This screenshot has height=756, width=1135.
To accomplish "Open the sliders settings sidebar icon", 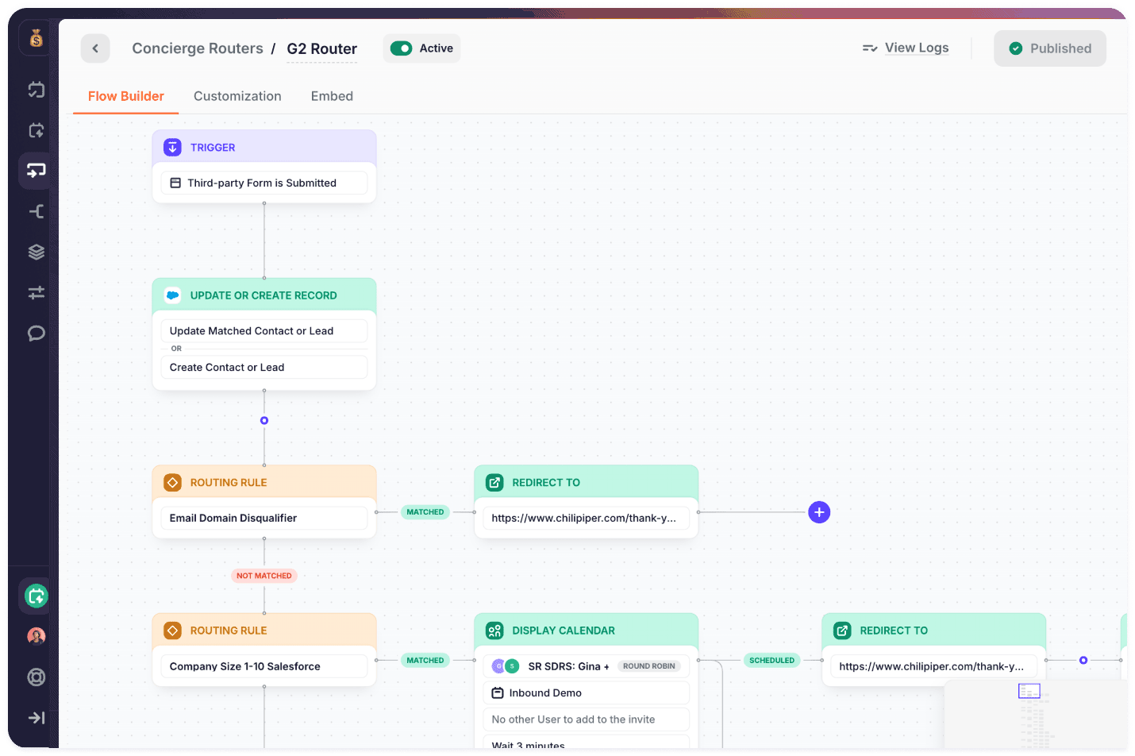I will tap(37, 292).
